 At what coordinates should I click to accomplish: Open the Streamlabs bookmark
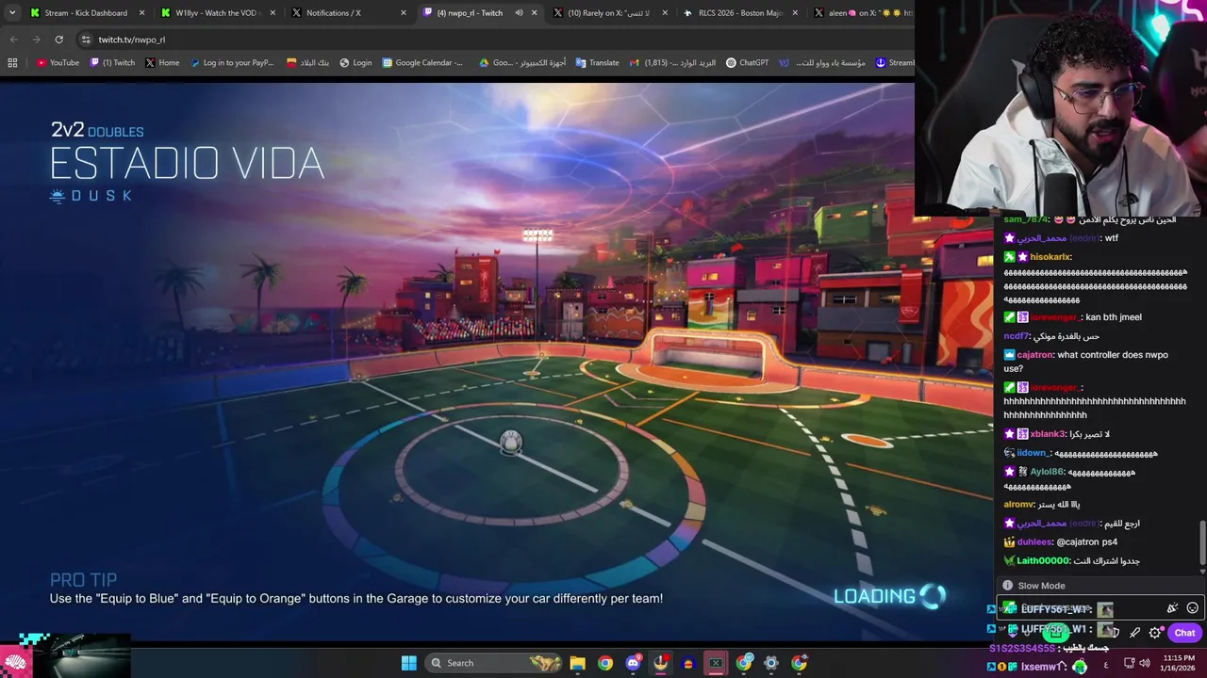895,63
